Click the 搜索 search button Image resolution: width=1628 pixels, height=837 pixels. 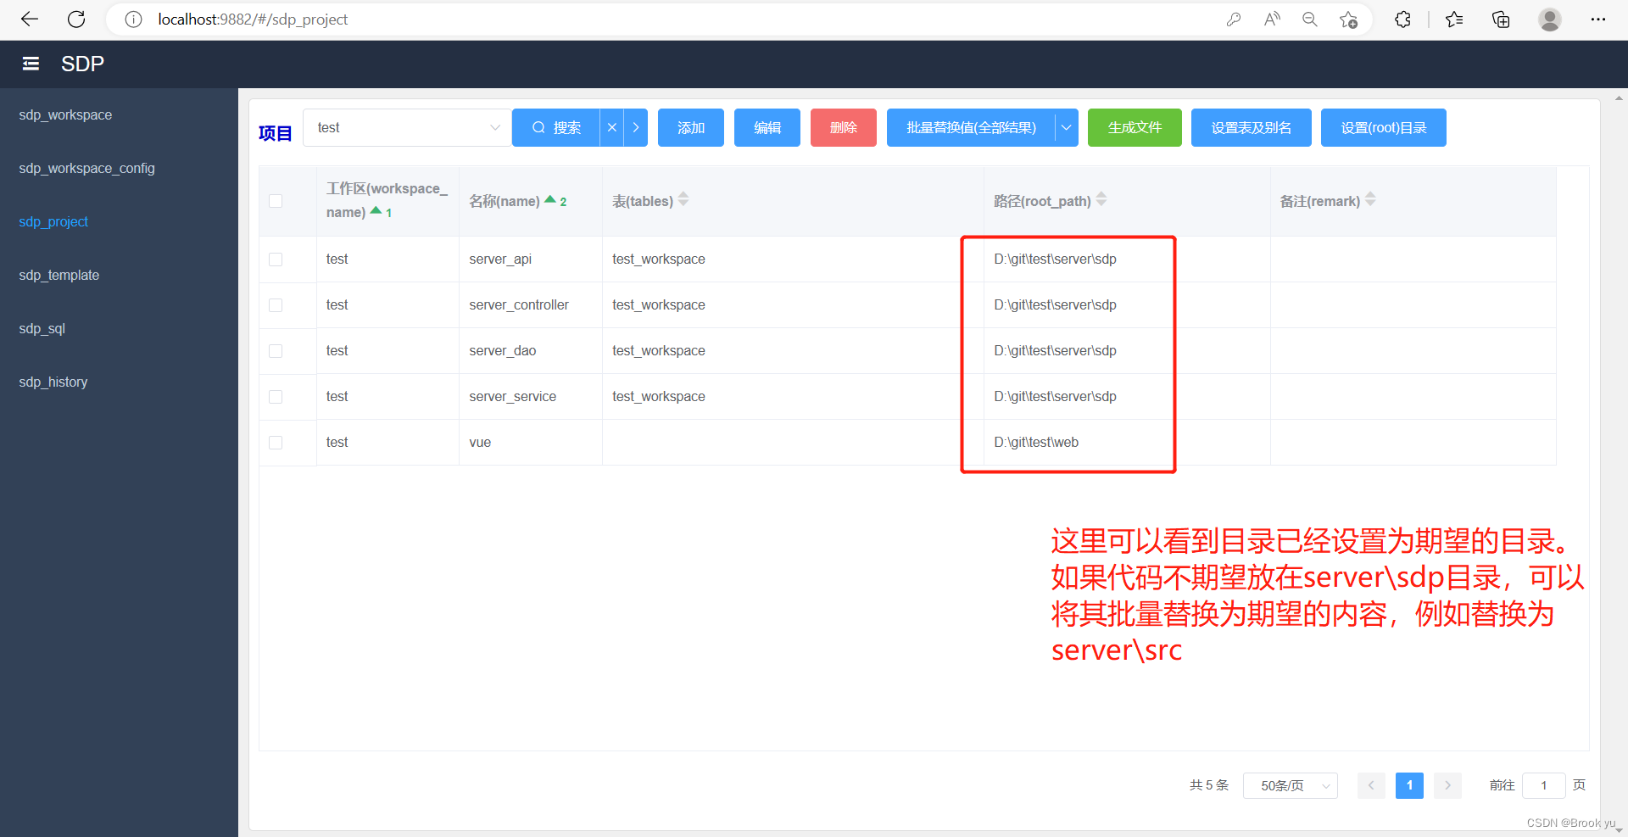coord(556,127)
